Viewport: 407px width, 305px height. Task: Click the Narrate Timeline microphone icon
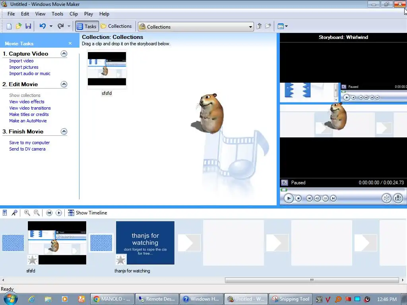pos(14,213)
